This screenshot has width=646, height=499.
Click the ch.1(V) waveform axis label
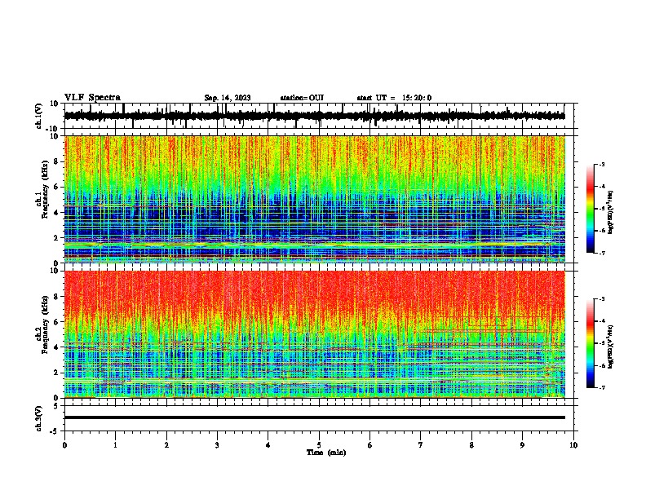tap(38, 116)
